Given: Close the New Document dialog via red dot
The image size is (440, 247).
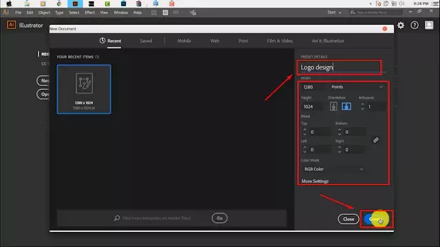Looking at the screenshot, I should click(x=385, y=29).
